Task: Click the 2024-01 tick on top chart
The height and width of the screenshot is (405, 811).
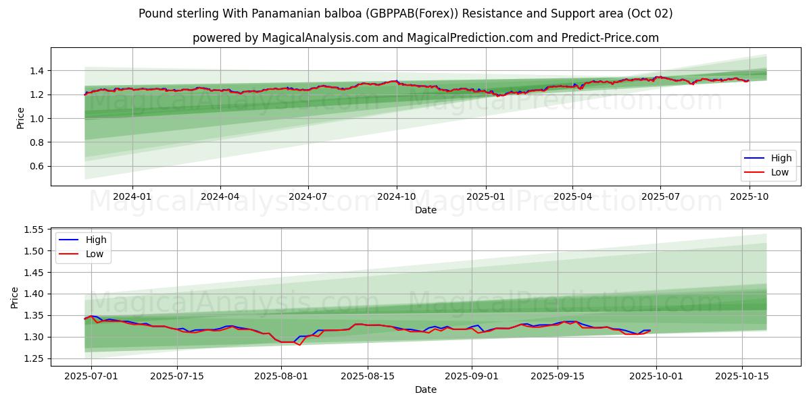Action: 132,196
